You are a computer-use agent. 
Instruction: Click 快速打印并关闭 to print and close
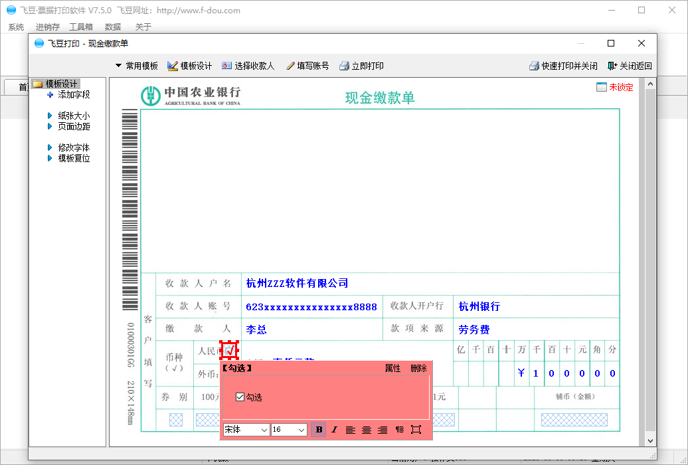point(563,66)
